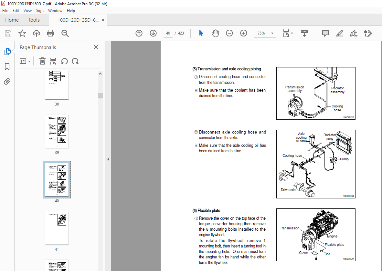The height and width of the screenshot is (271, 382).
Task: Click the heading '(5) Transmission and axle cooling piping'
Action: [x=227, y=69]
